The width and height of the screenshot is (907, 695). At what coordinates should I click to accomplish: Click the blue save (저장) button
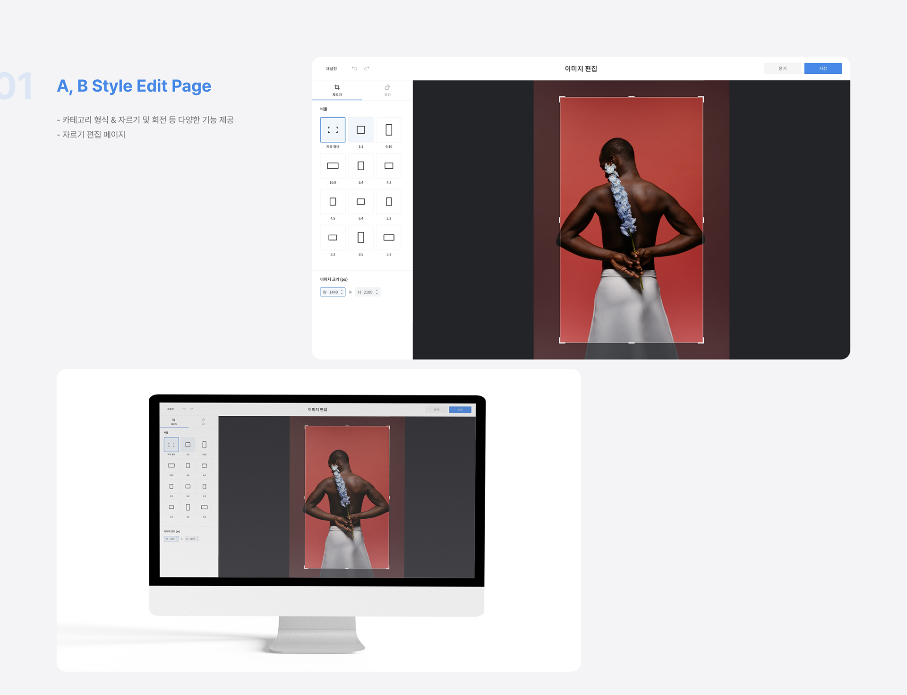tap(822, 69)
